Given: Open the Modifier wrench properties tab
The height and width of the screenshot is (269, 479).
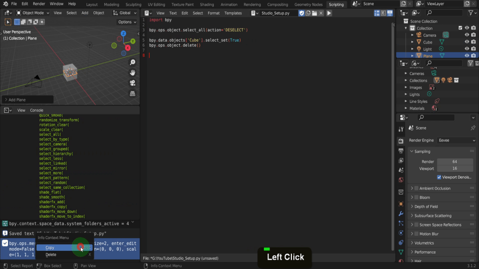Looking at the screenshot, I should (x=401, y=213).
